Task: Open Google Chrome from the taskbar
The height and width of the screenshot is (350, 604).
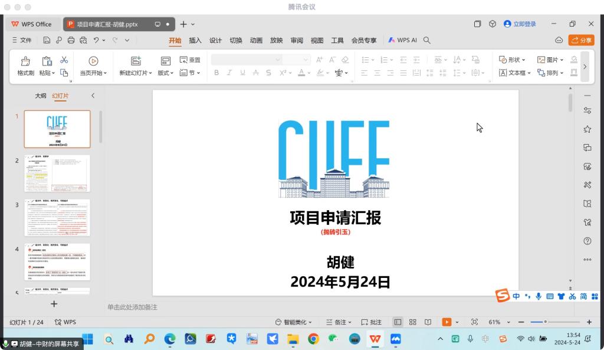Action: (x=313, y=339)
